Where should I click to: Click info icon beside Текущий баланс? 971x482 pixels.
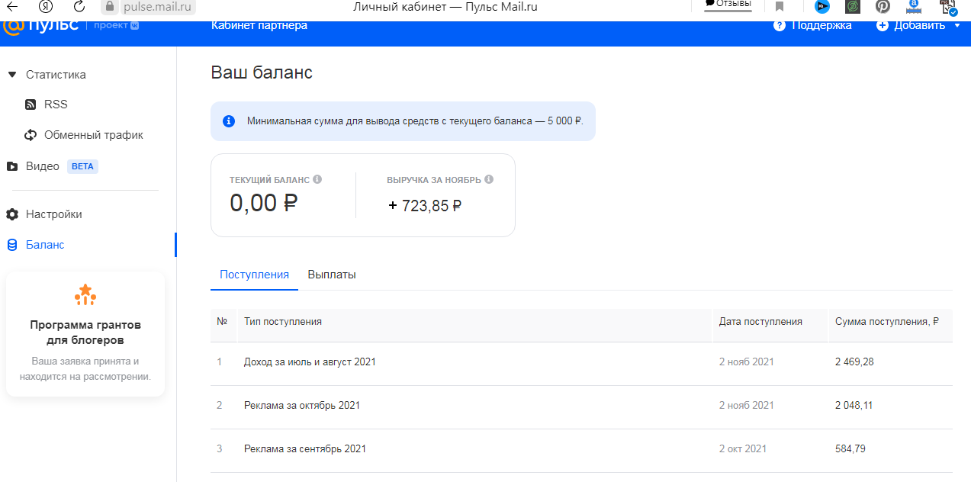pos(317,179)
